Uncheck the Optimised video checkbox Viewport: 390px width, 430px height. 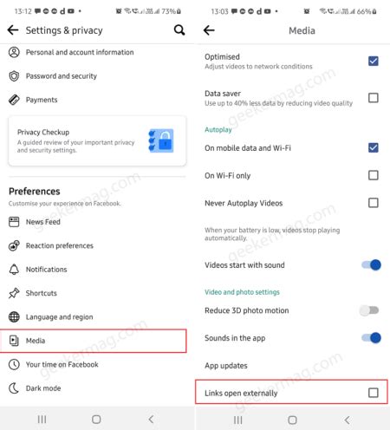tap(374, 61)
